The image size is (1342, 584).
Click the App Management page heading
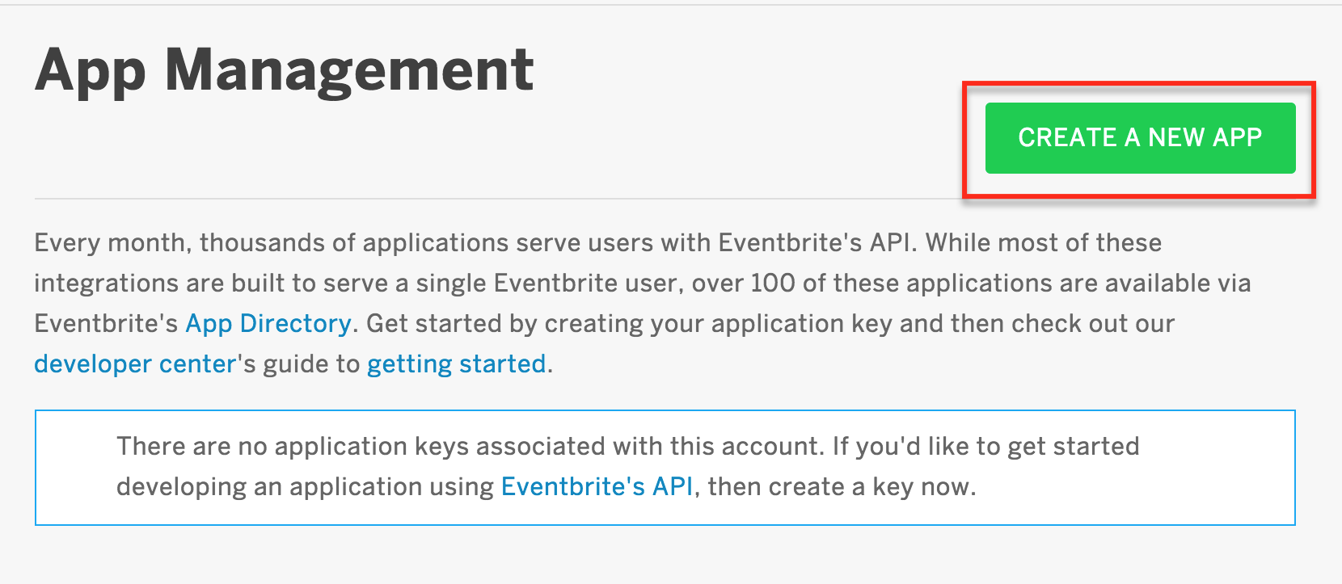(x=285, y=71)
